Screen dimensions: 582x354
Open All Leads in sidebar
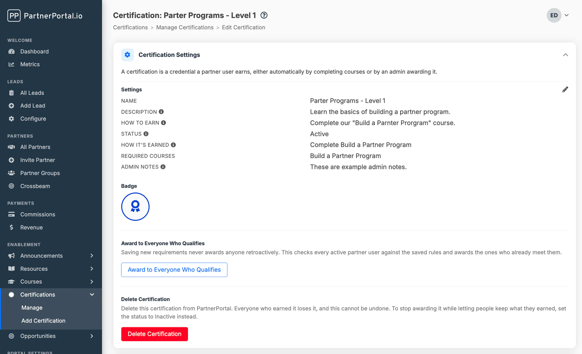tap(32, 93)
